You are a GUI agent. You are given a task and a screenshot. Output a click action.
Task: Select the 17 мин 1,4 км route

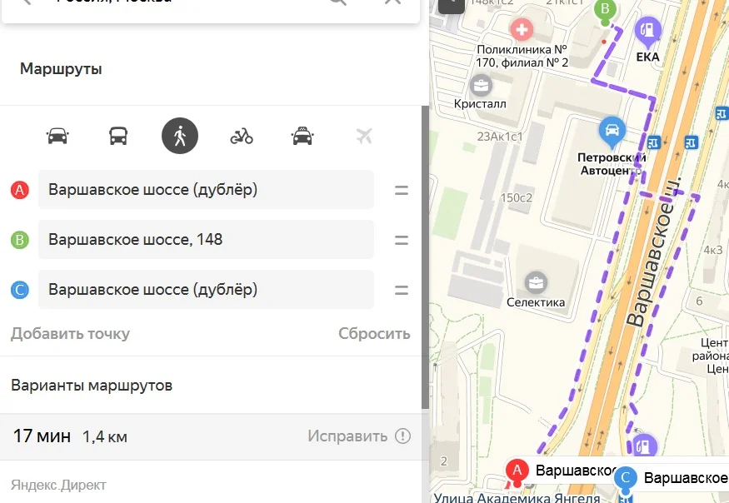point(214,436)
